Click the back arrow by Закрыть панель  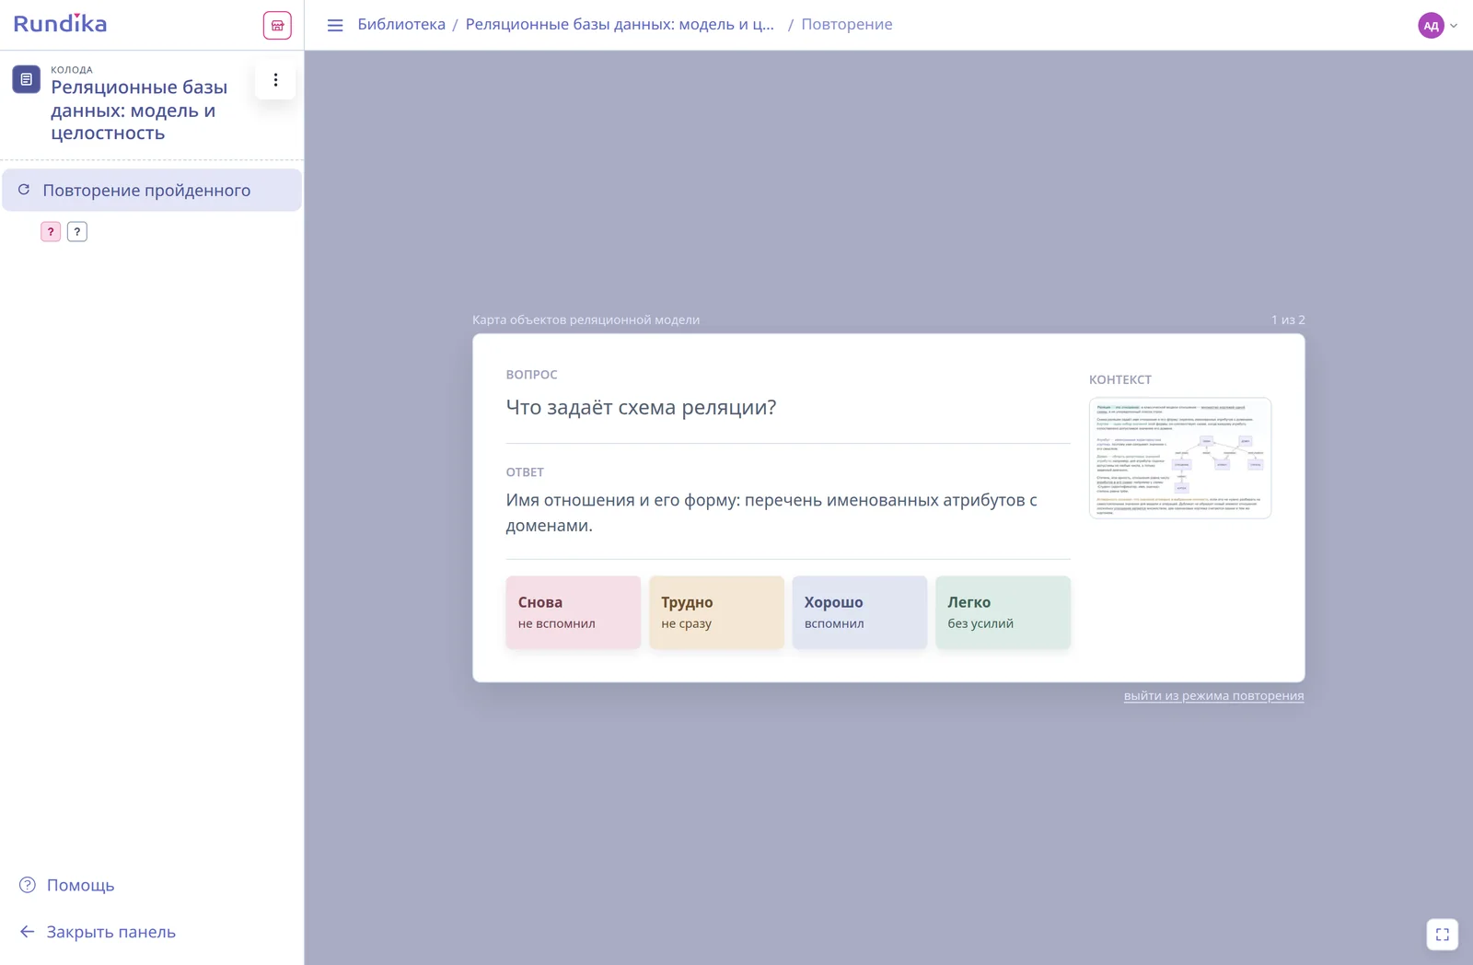coord(28,932)
